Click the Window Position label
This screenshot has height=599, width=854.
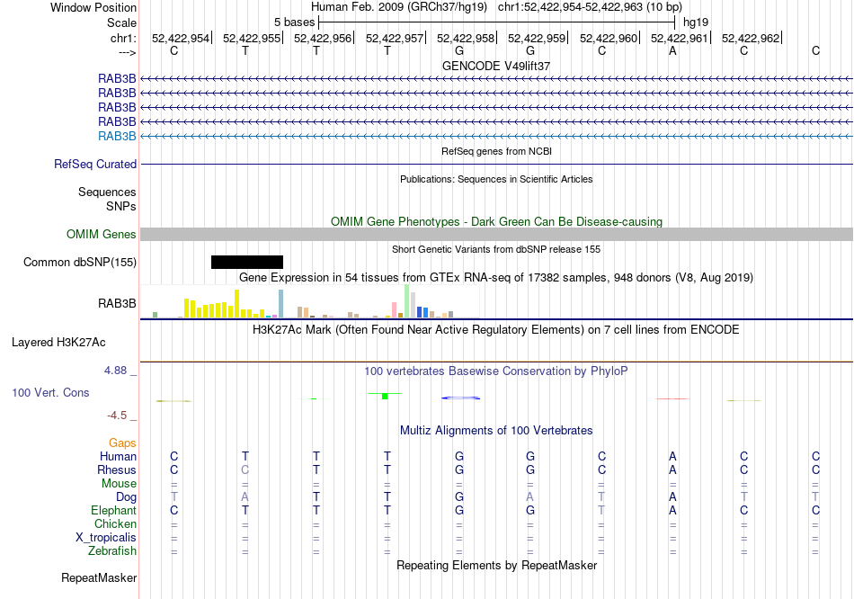(x=93, y=7)
